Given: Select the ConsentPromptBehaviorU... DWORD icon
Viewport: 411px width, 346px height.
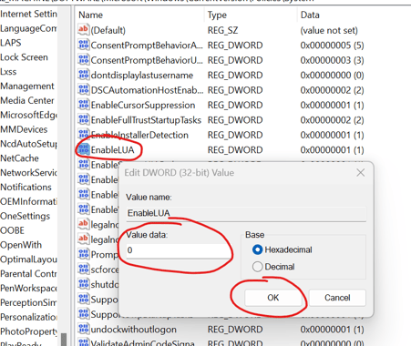Looking at the screenshot, I should tap(83, 60).
